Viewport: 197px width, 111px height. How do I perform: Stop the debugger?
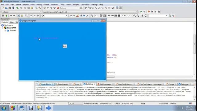coord(113,8)
